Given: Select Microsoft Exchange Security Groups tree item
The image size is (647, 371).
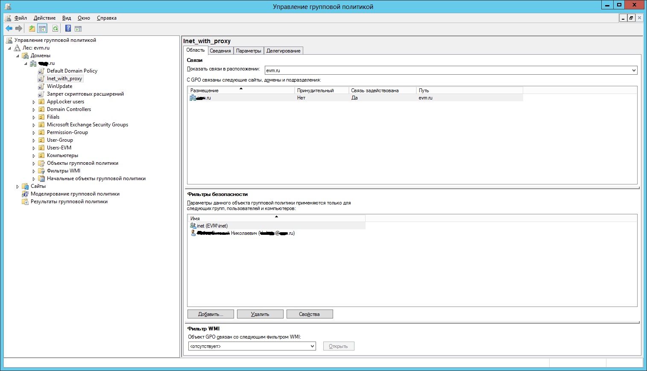Looking at the screenshot, I should (88, 125).
